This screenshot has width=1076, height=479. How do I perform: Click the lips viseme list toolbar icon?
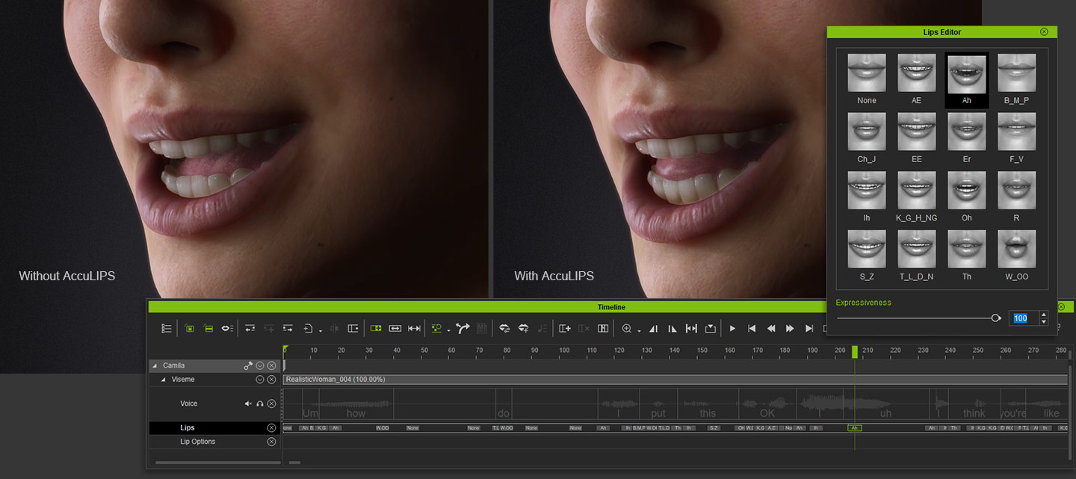pyautogui.click(x=227, y=329)
